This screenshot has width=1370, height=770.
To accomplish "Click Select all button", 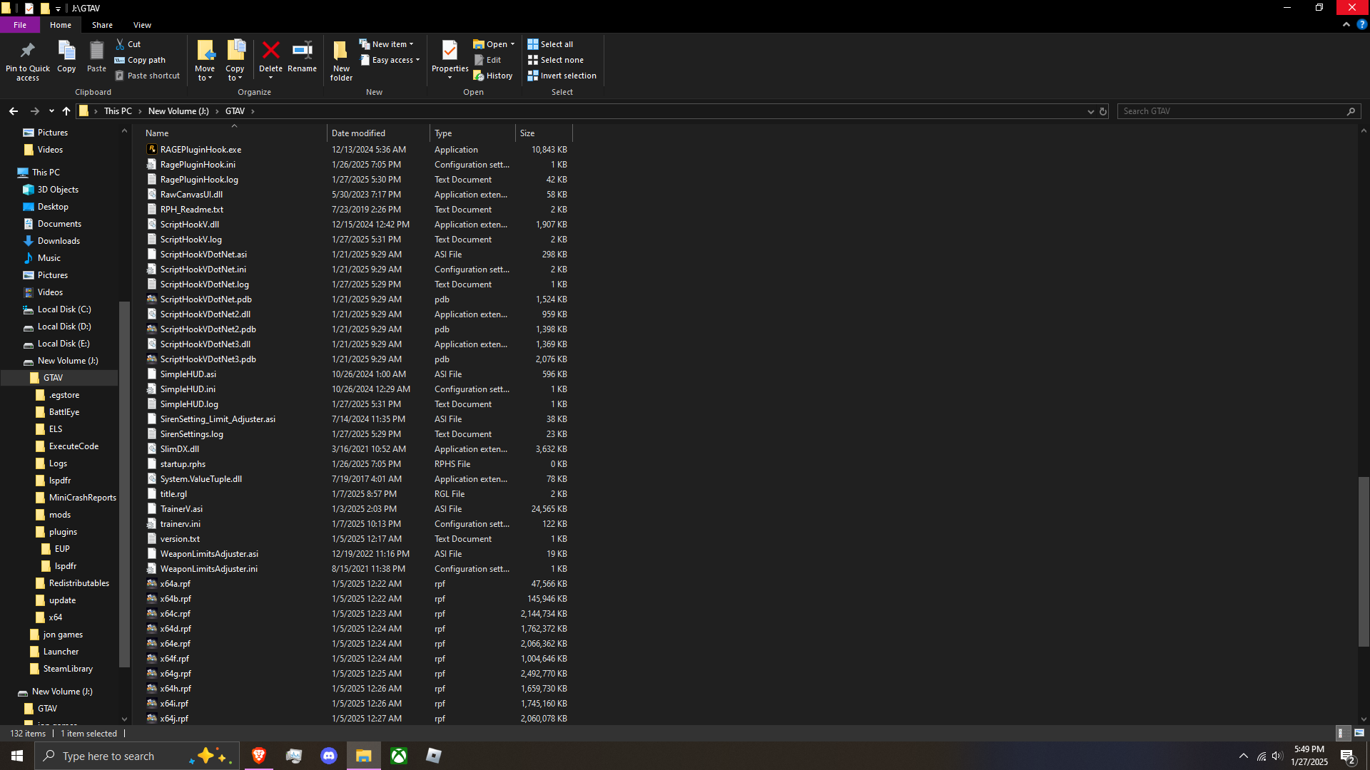I will click(x=550, y=44).
